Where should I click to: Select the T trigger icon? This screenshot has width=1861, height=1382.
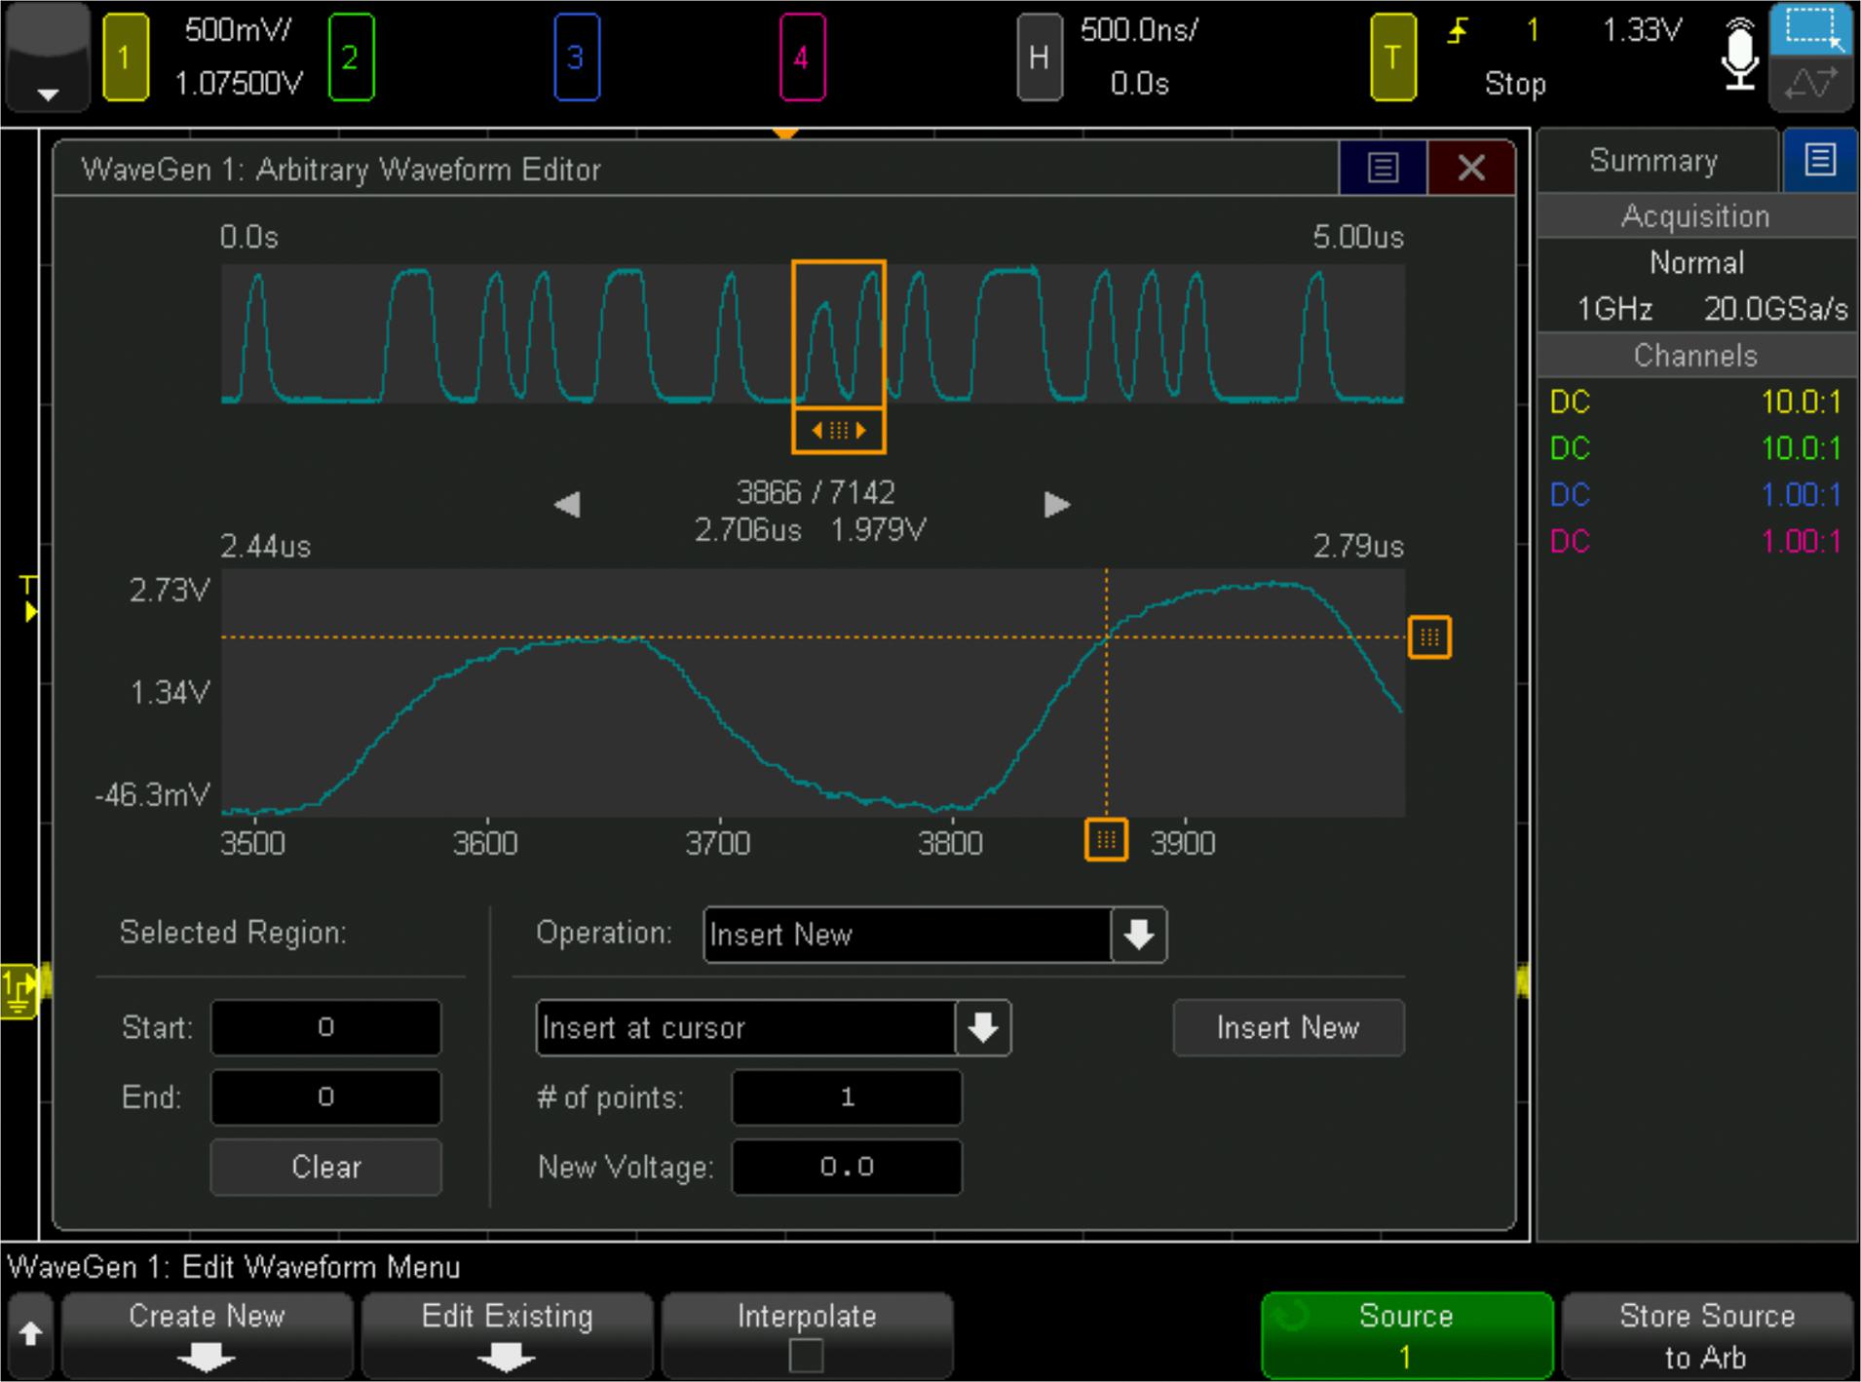1395,57
